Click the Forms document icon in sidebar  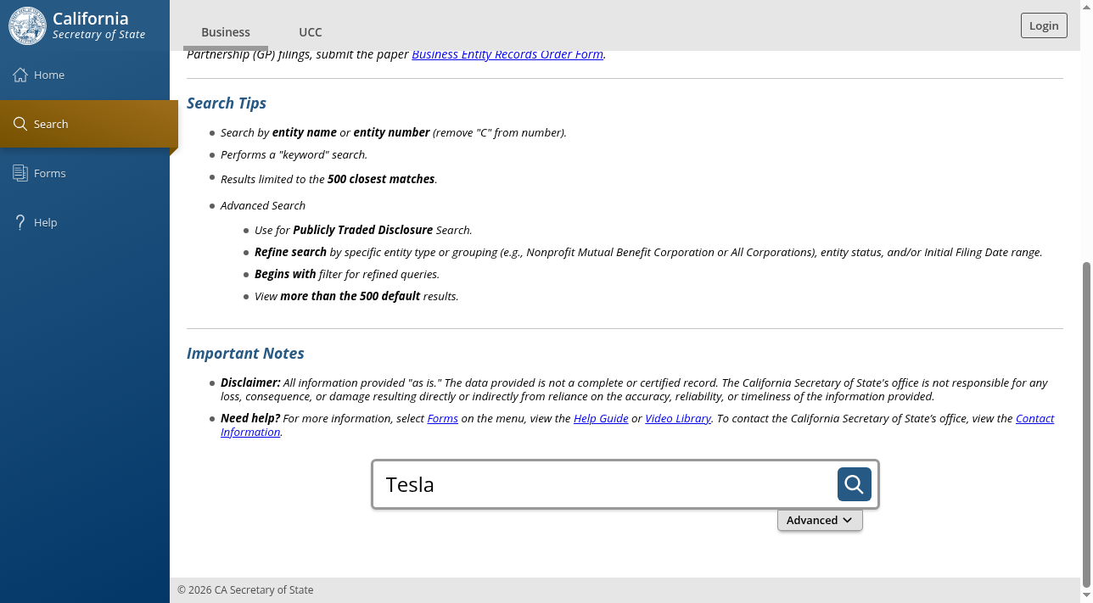pos(20,173)
